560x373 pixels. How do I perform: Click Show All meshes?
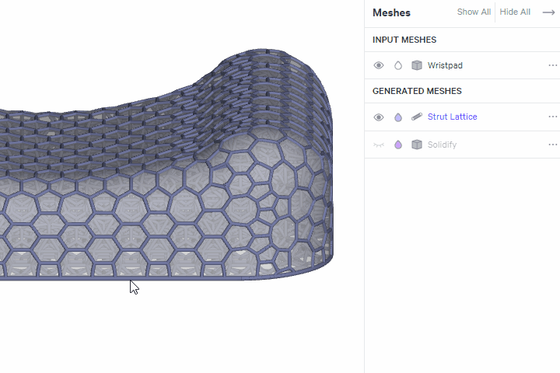click(474, 12)
